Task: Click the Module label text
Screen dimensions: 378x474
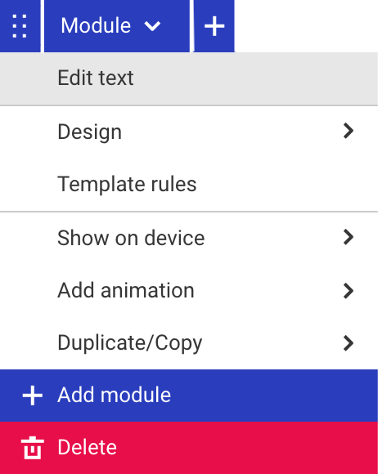Action: tap(96, 25)
